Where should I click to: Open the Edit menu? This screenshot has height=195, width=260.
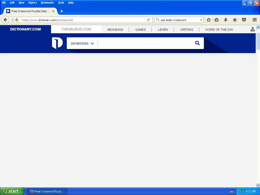coord(12,3)
